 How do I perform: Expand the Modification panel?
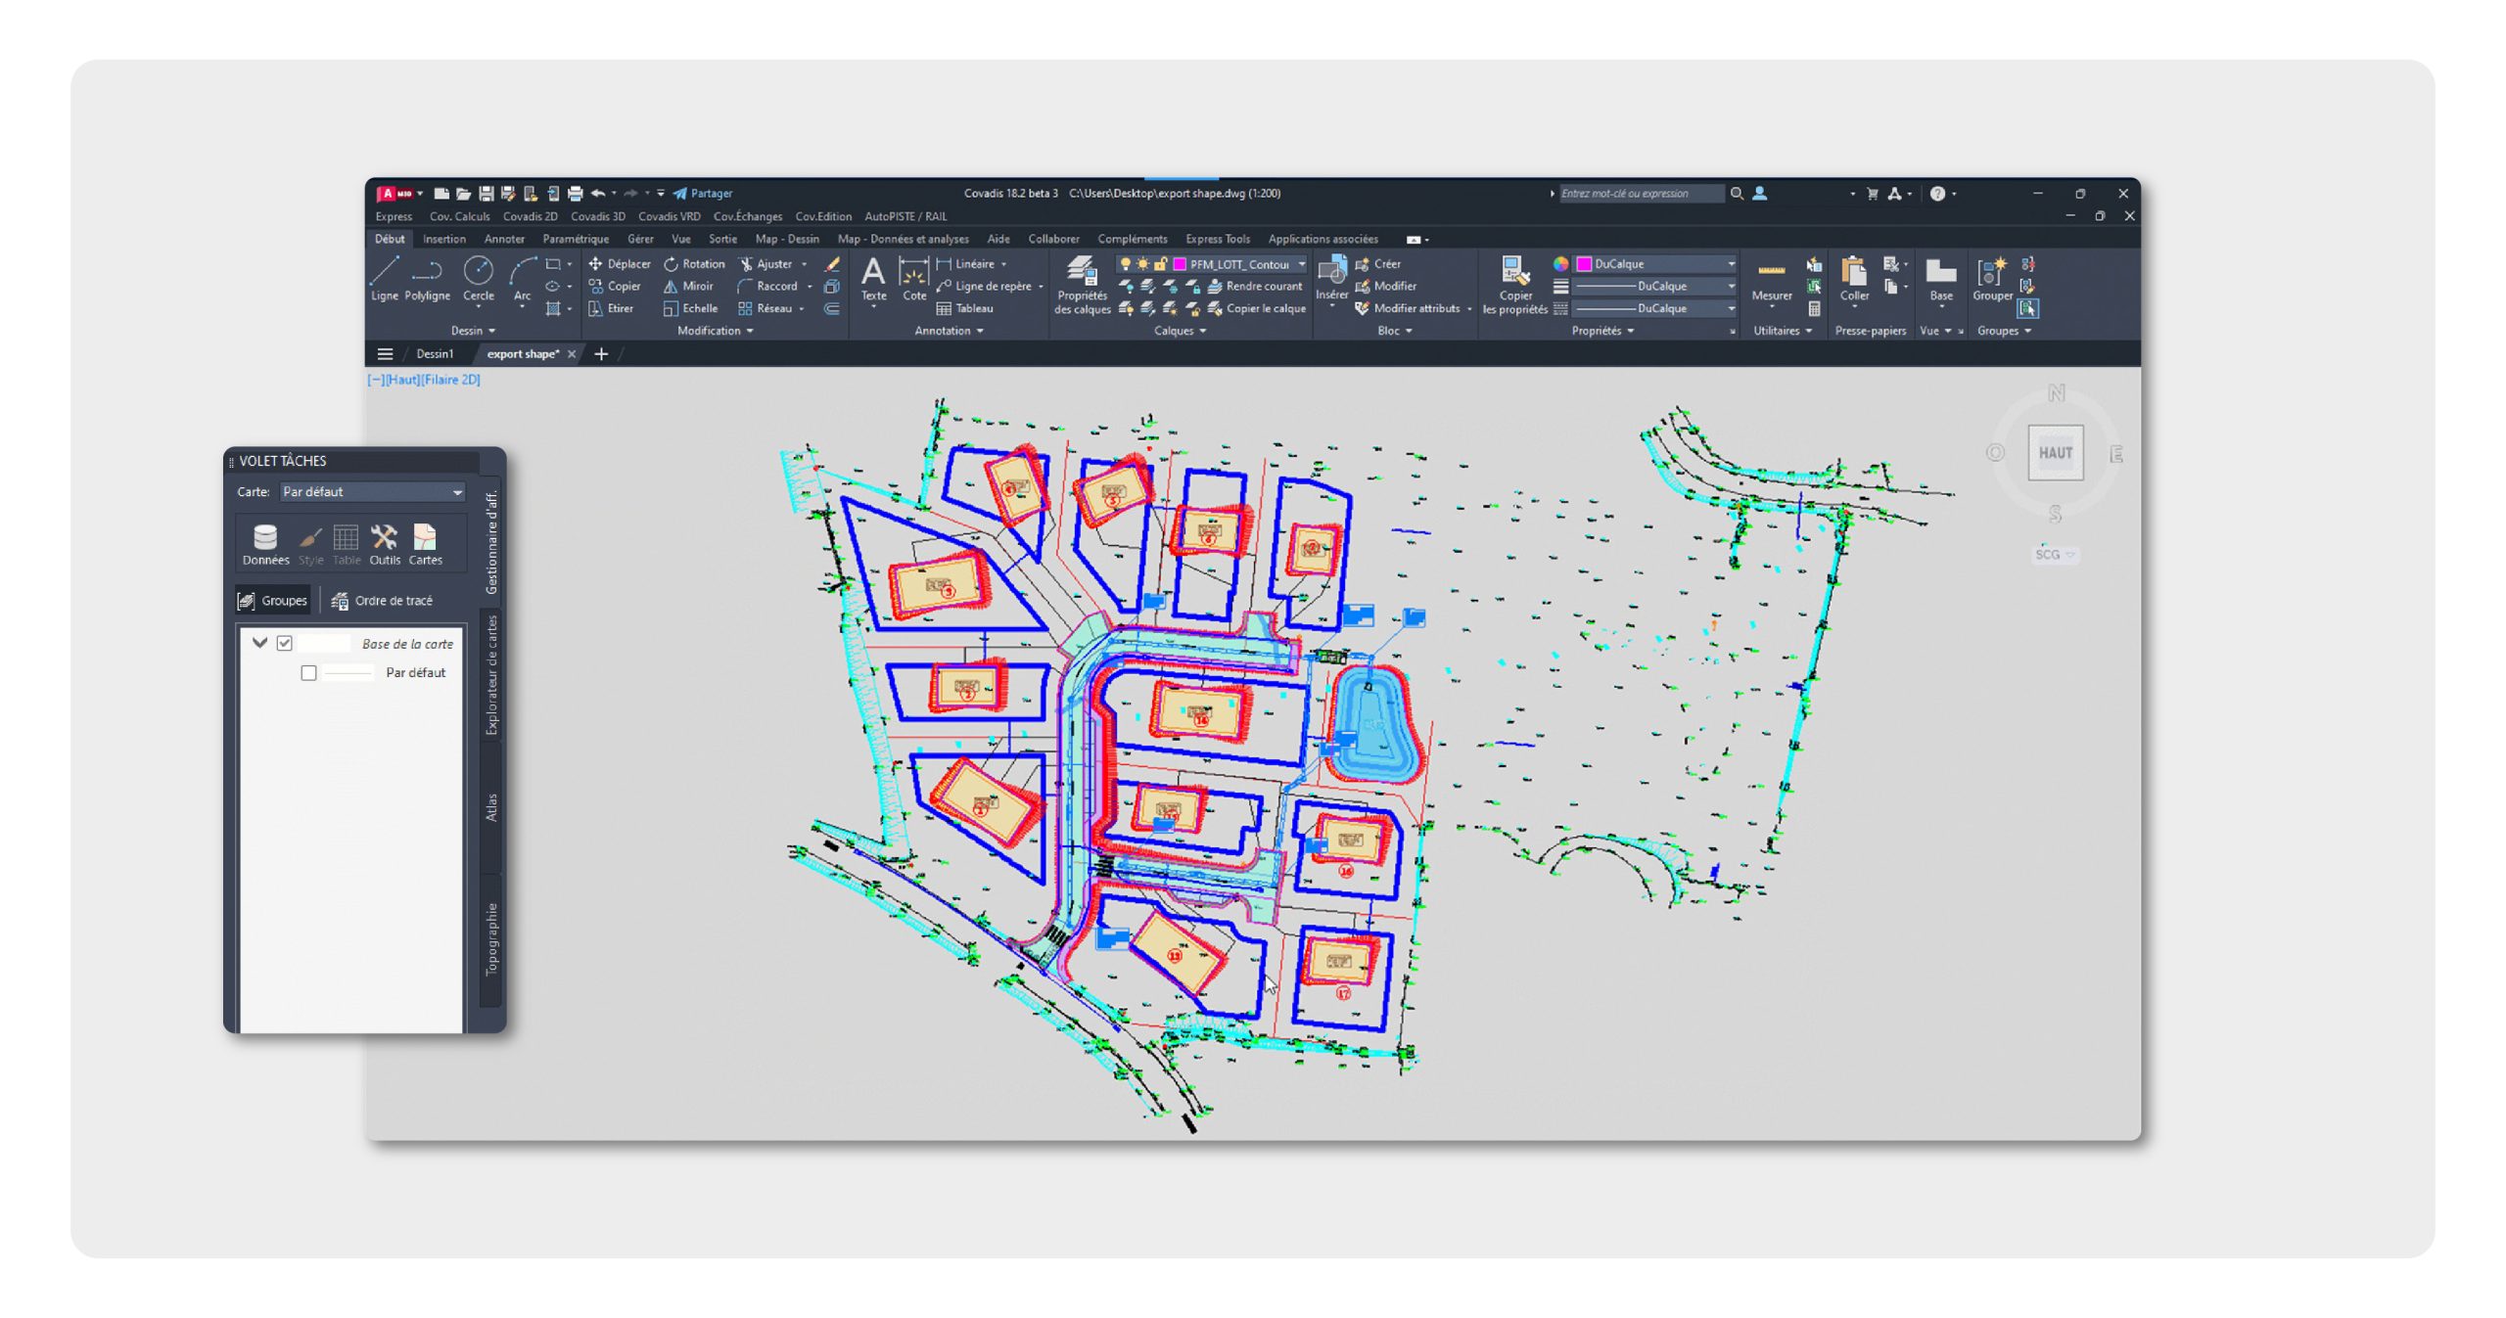[x=716, y=331]
